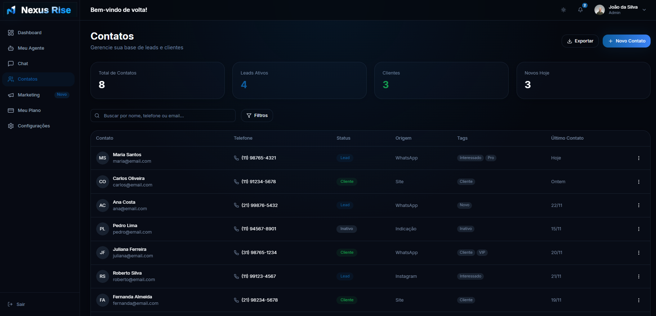Click the Sair logout icon

(x=10, y=304)
